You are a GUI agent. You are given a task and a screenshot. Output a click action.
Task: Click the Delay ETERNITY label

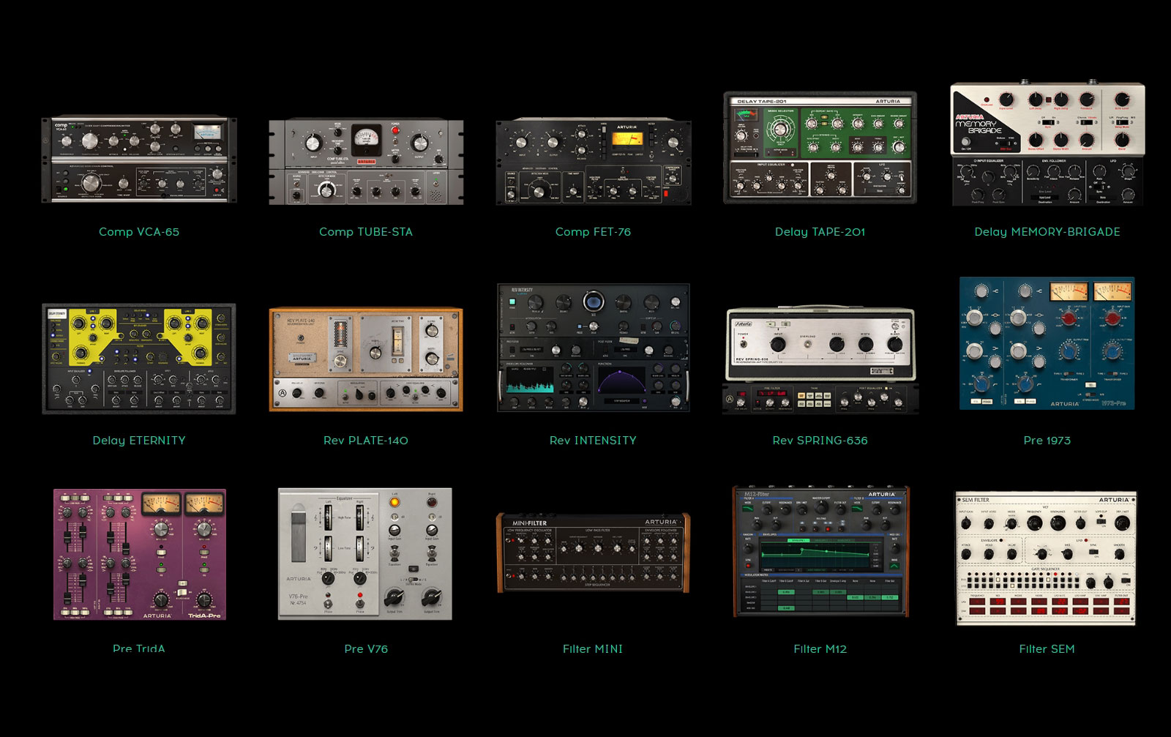coord(139,441)
